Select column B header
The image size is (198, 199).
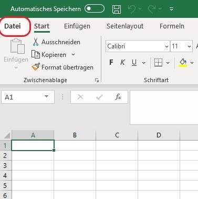[x=75, y=135]
